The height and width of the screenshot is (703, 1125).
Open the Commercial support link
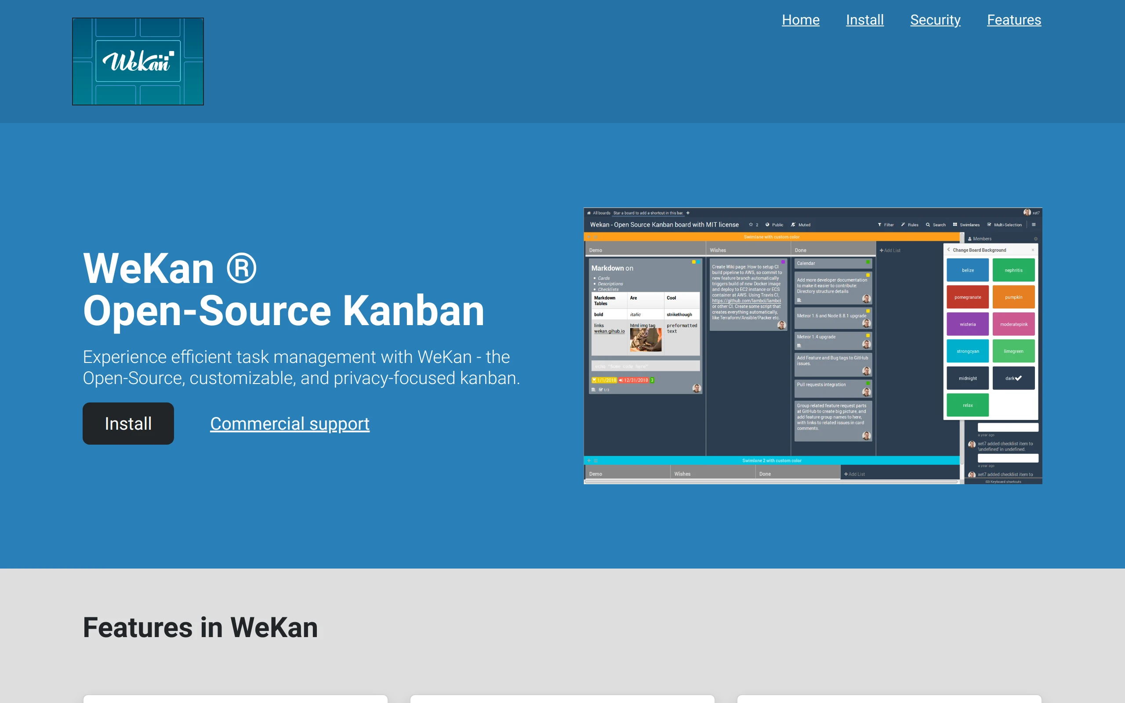point(289,423)
